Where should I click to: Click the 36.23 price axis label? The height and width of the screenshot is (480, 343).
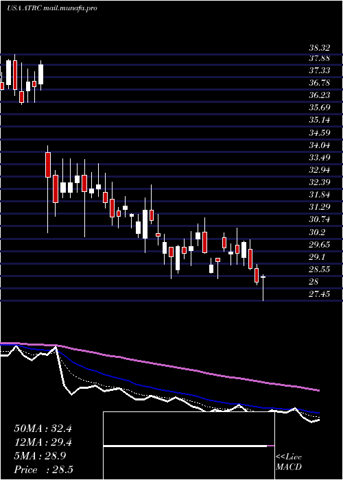click(x=319, y=95)
